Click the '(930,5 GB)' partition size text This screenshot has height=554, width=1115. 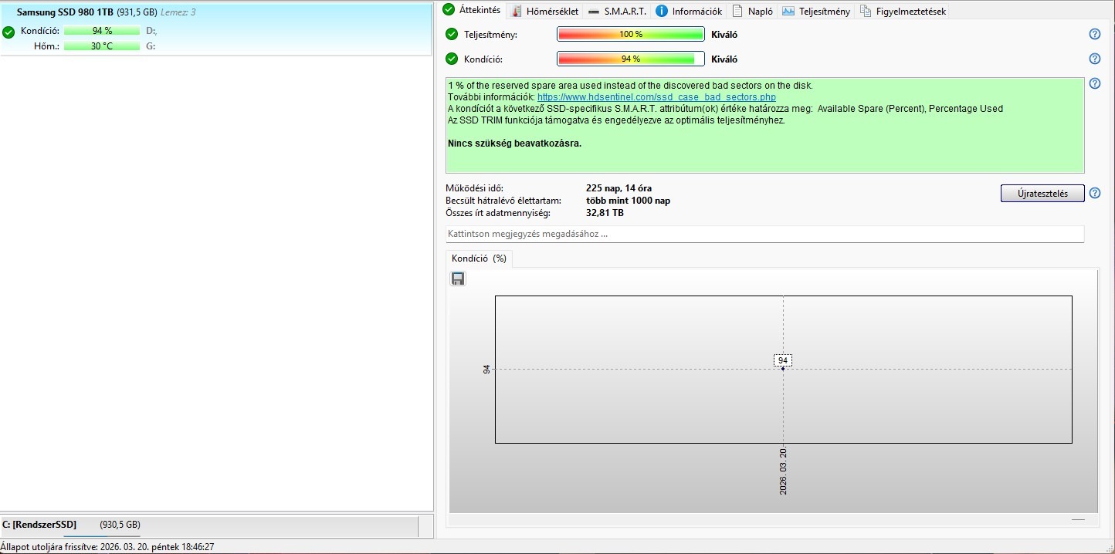pos(120,525)
